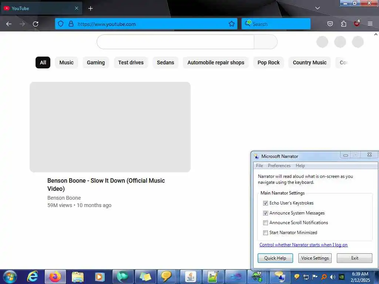Click the YouTube search field
Screen dimensions: 379x284
point(175,42)
